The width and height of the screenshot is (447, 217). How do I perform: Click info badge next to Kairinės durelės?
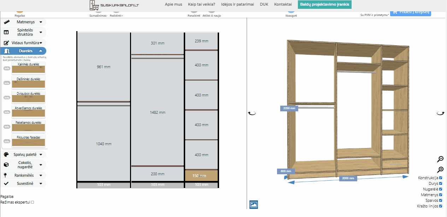[x=7, y=69]
